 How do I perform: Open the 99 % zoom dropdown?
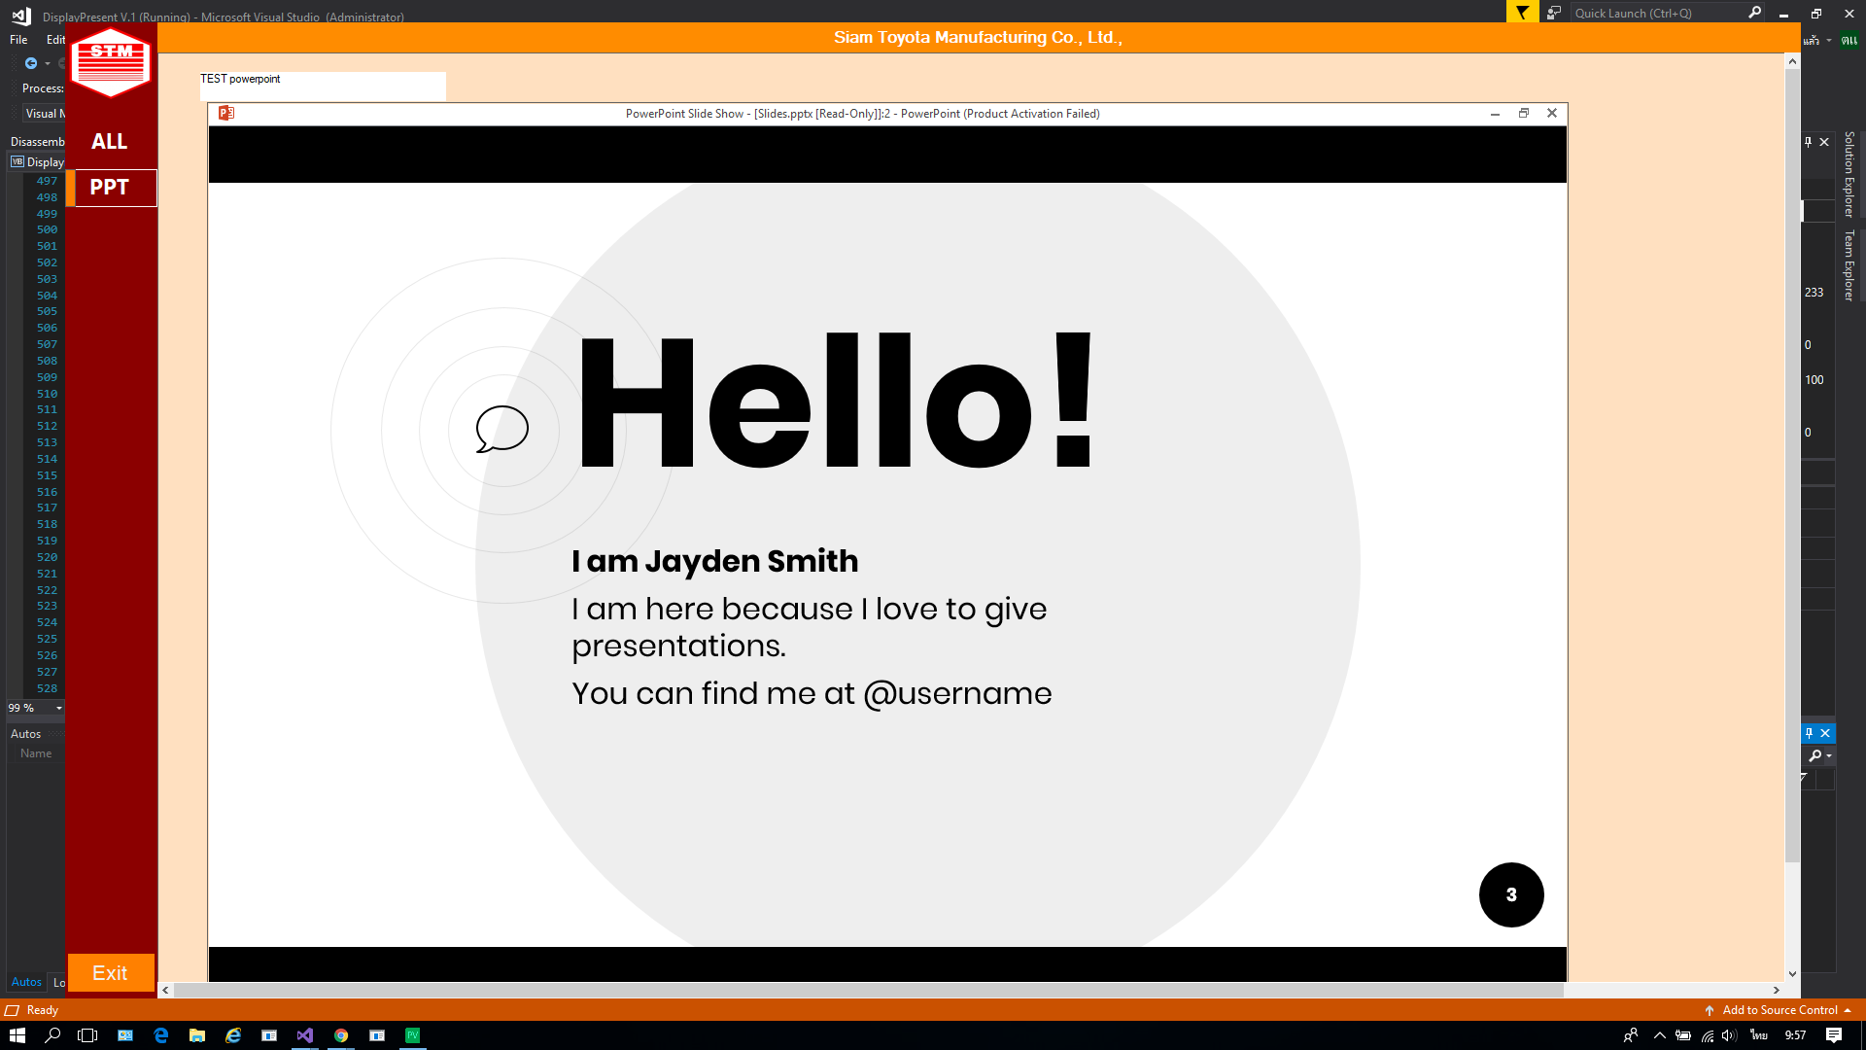click(x=59, y=708)
